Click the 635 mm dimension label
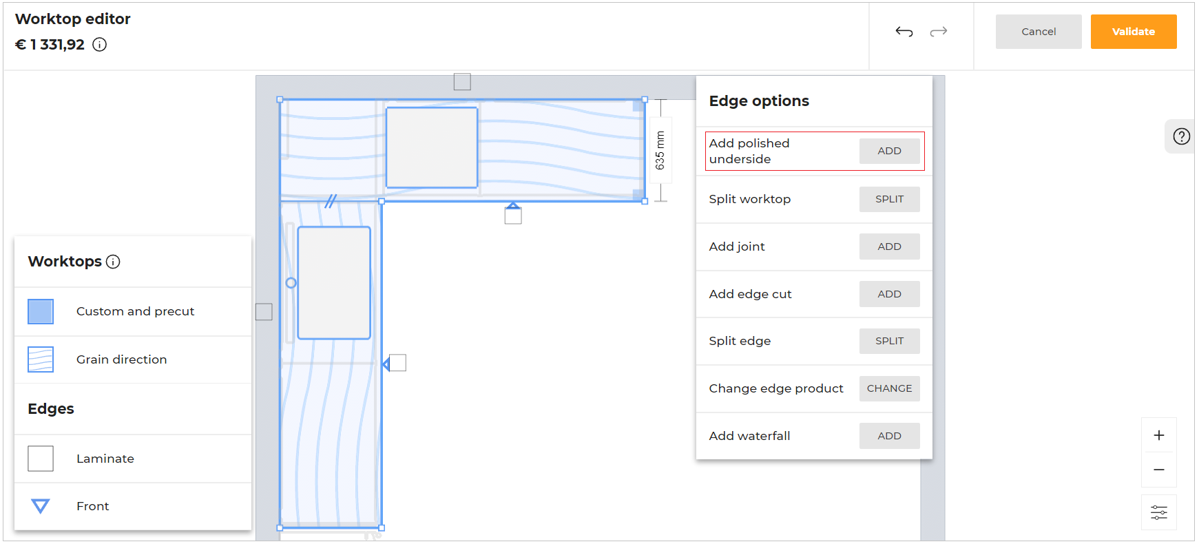Image resolution: width=1199 pixels, height=544 pixels. [660, 151]
